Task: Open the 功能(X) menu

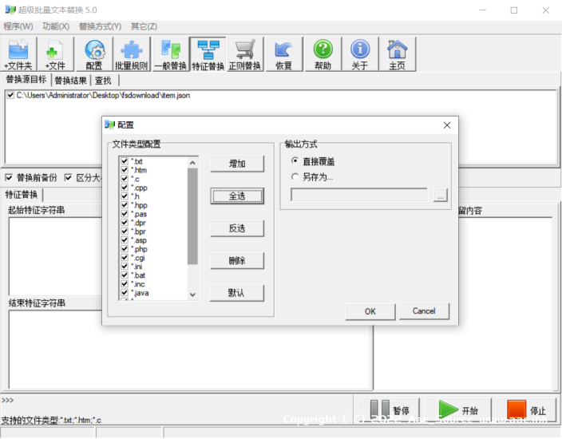Action: coord(56,26)
